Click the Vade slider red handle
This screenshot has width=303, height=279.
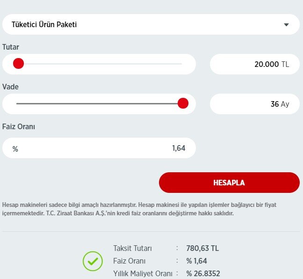click(x=183, y=103)
